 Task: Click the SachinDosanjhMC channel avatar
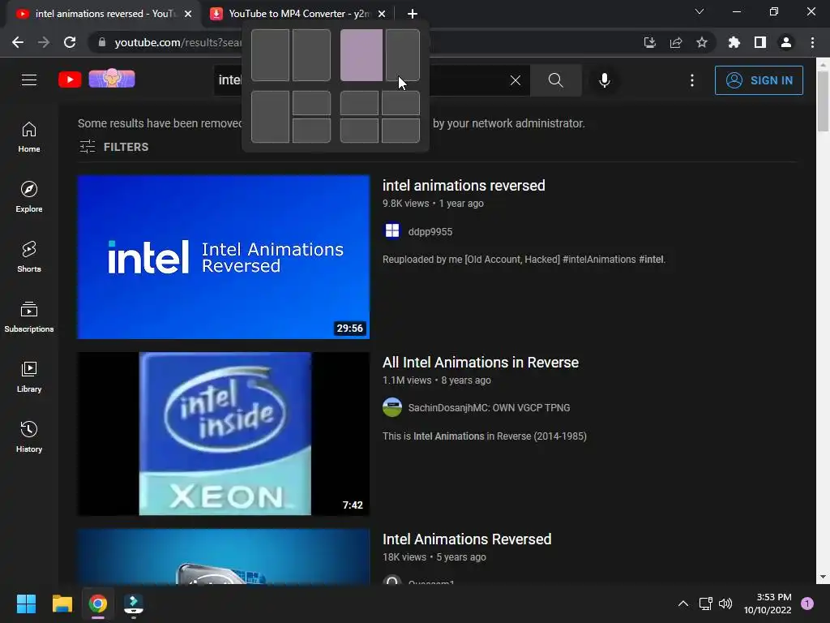(392, 407)
